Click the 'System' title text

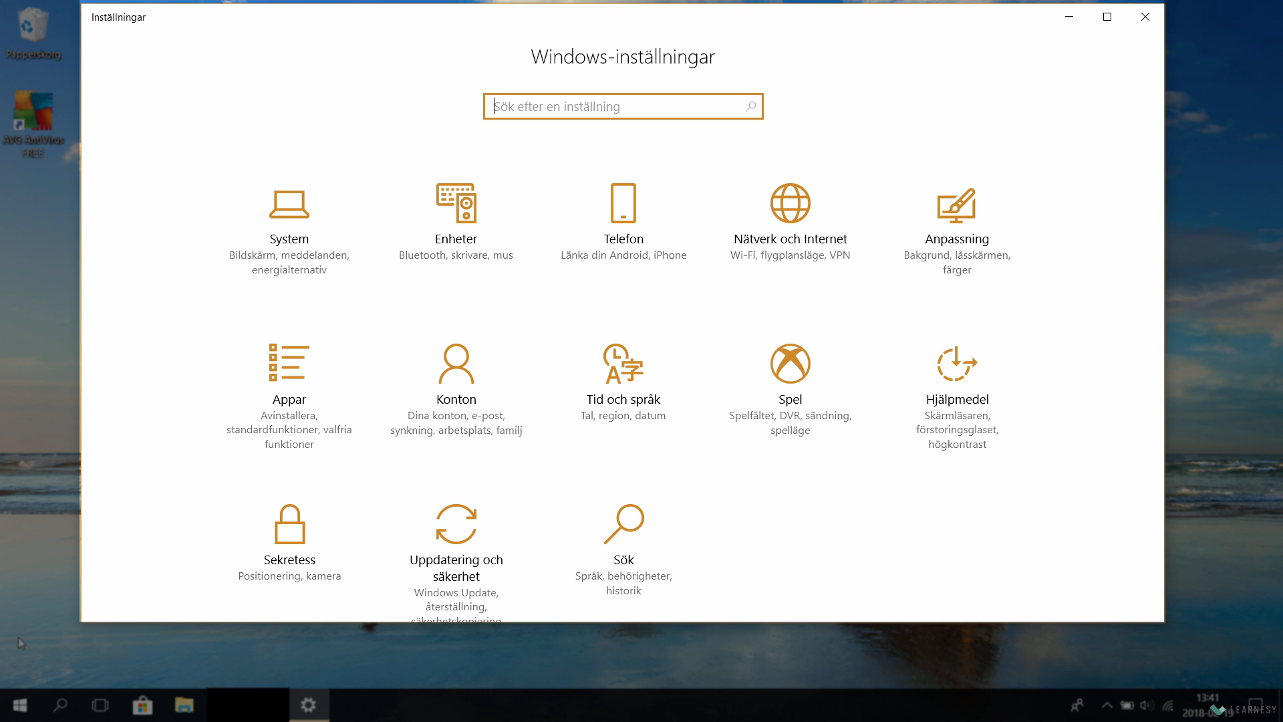click(289, 239)
